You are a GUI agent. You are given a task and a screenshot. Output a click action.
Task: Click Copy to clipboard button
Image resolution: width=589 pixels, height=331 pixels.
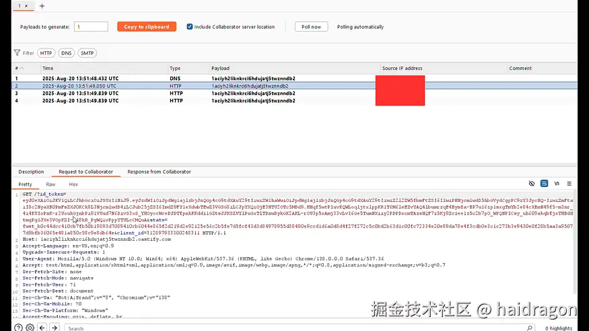[x=147, y=27]
